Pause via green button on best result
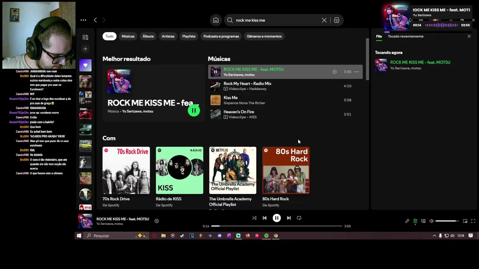The image size is (479, 269). point(194,111)
